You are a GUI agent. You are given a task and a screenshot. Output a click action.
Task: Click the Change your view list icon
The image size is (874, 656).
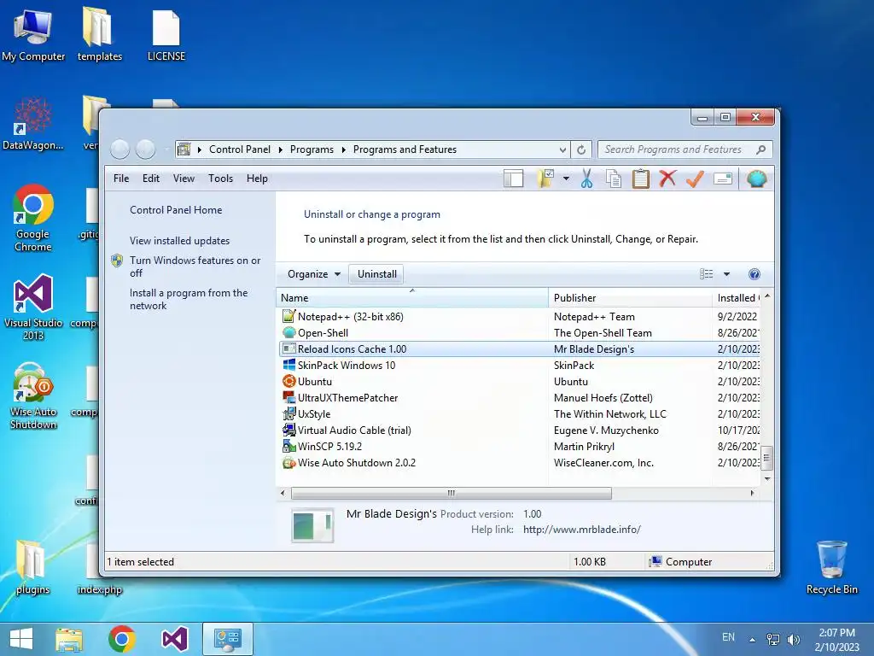(706, 274)
